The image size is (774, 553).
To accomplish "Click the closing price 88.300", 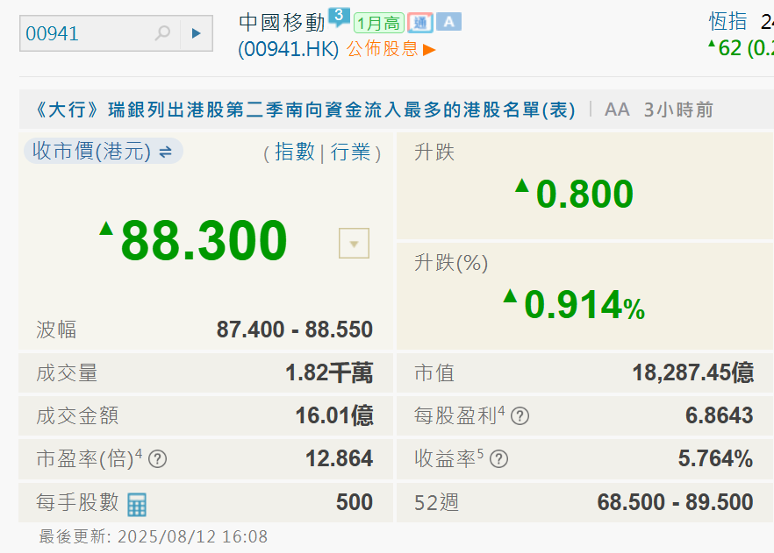I will click(x=204, y=240).
